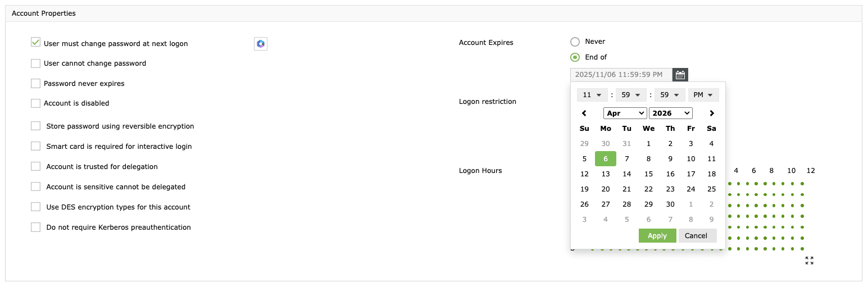Image resolution: width=868 pixels, height=287 pixels.
Task: Enable Password never expires checkbox
Action: click(36, 83)
